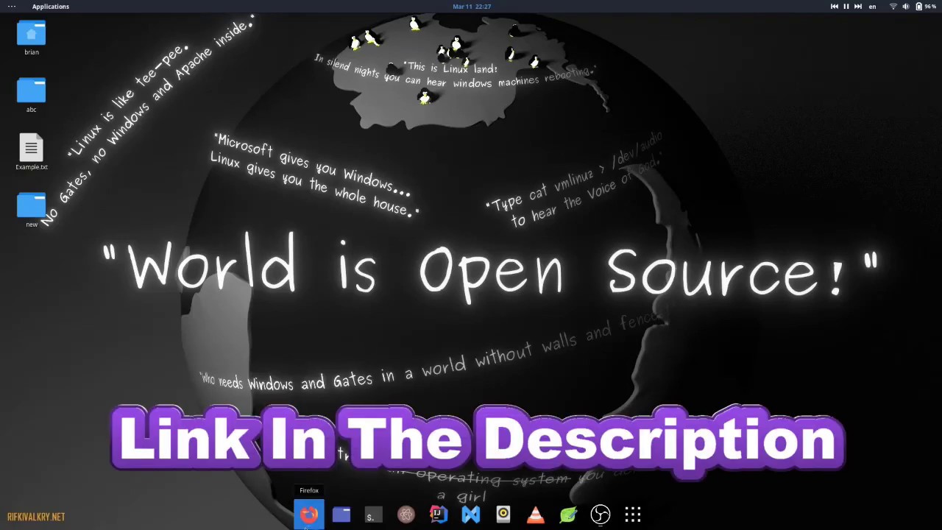
Task: Open the Terminal dock icon
Action: (374, 515)
